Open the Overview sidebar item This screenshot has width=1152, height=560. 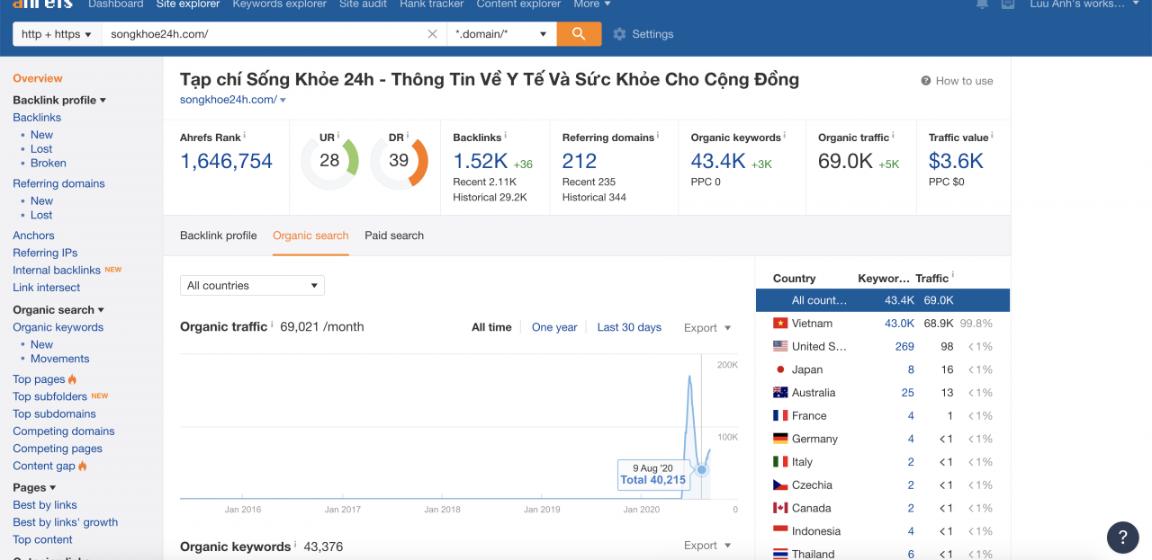pos(38,79)
